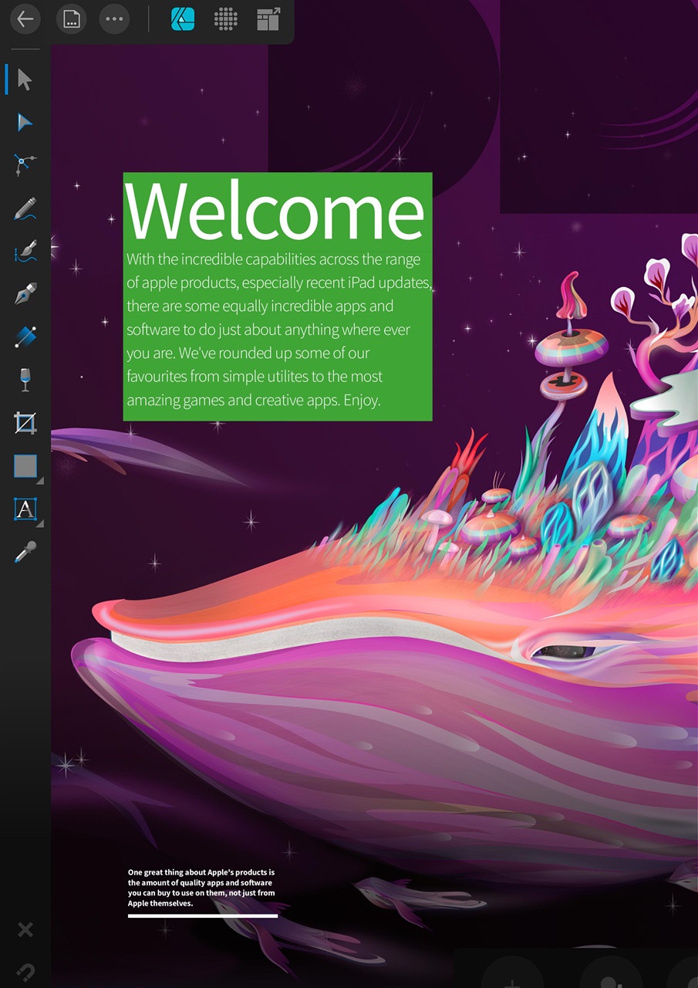Viewport: 698px width, 988px height.
Task: Select the Node tool
Action: pos(25,164)
